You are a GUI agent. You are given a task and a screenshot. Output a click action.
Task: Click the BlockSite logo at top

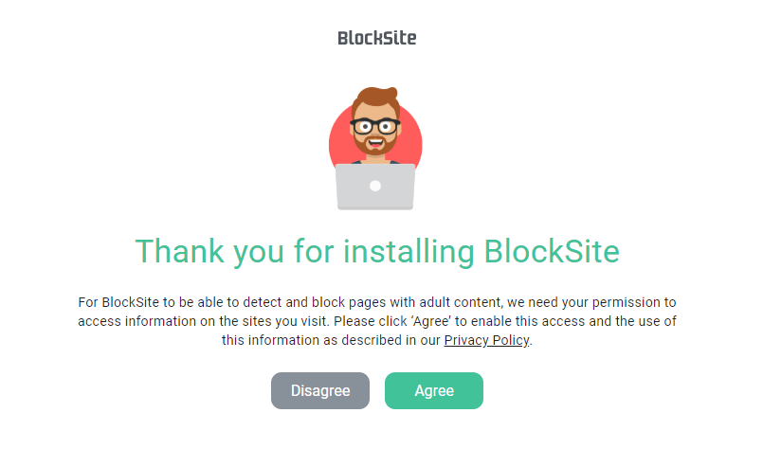tap(377, 38)
